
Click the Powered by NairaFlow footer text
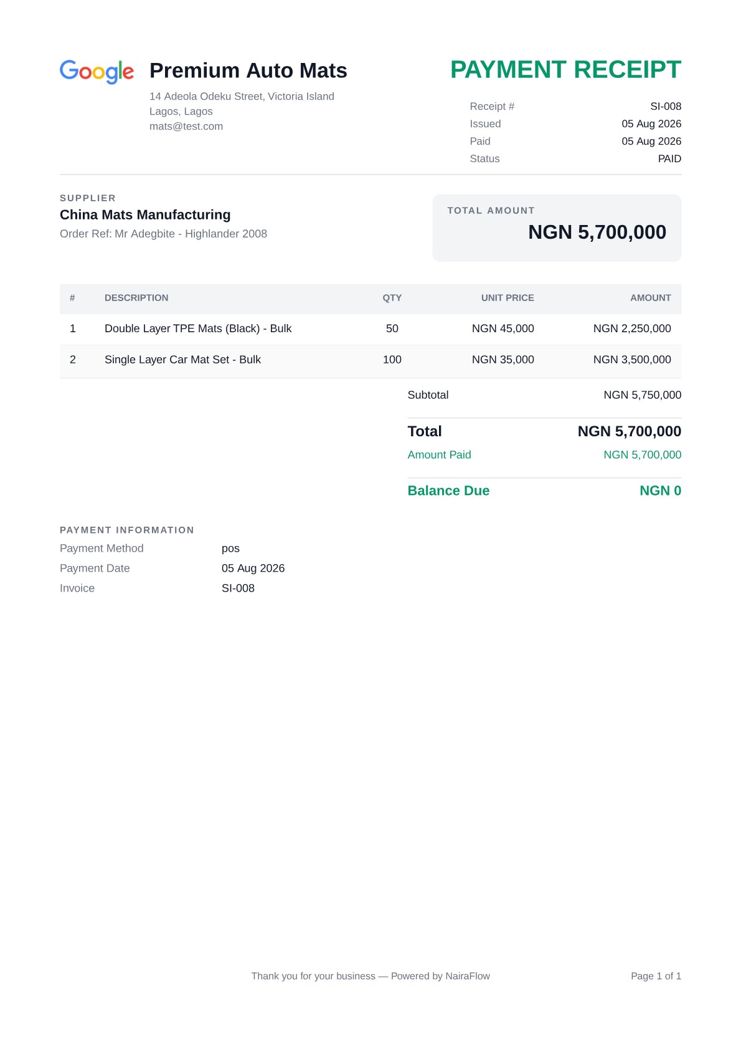point(440,976)
